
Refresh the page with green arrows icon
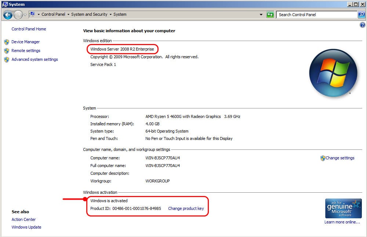click(270, 15)
